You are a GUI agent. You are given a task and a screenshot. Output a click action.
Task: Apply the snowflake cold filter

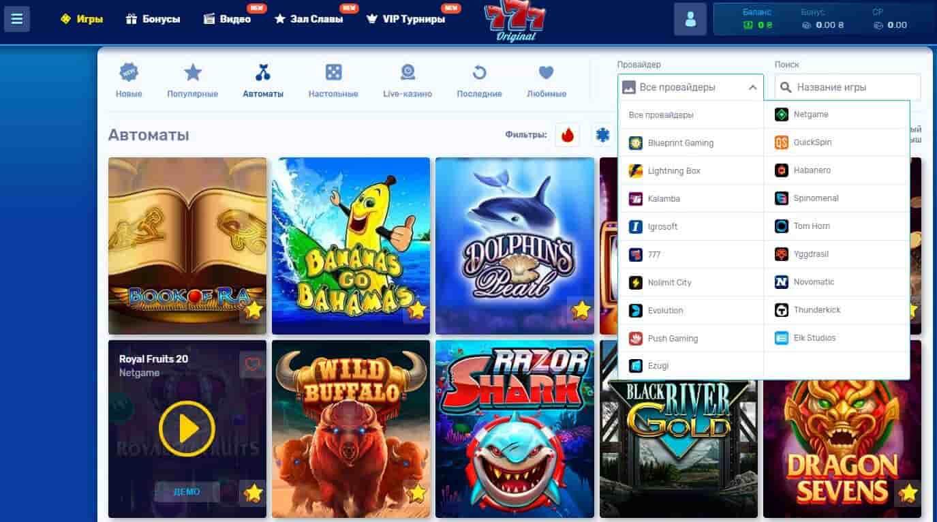pos(602,135)
